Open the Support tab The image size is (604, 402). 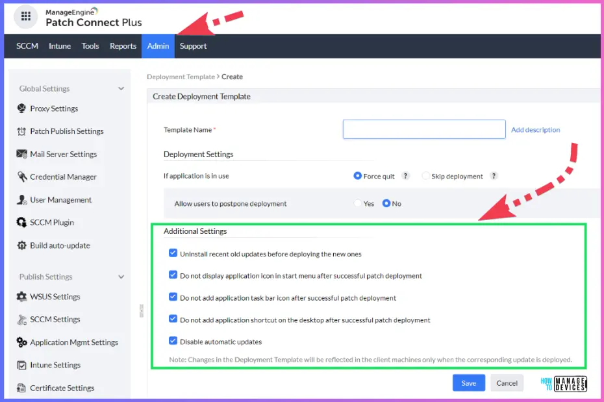pos(193,46)
